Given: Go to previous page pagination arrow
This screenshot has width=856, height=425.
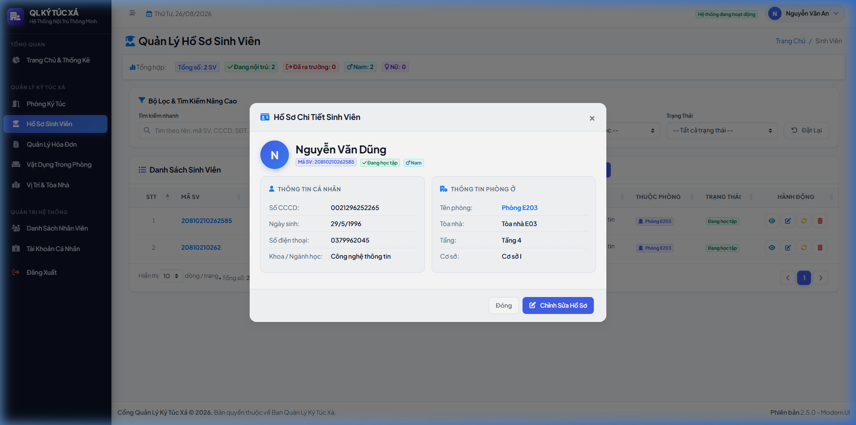Looking at the screenshot, I should point(788,278).
